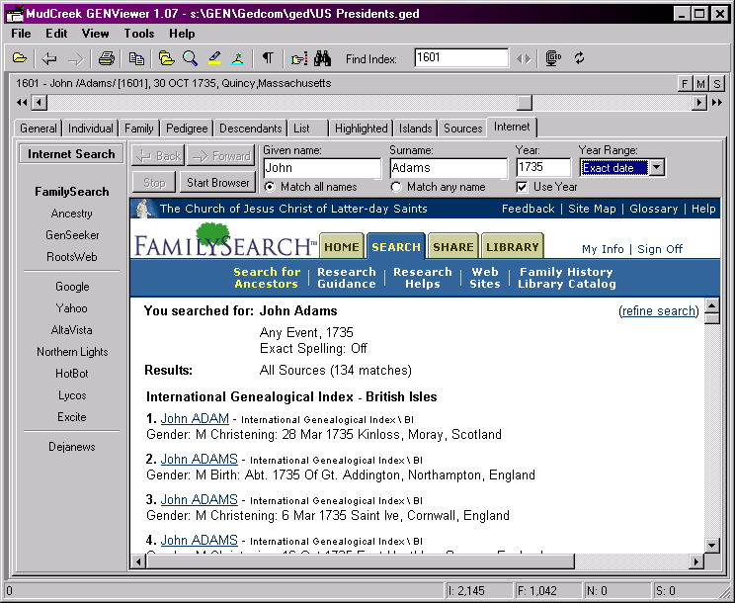
Task: Open the first John ADAM result link
Action: pyautogui.click(x=195, y=418)
